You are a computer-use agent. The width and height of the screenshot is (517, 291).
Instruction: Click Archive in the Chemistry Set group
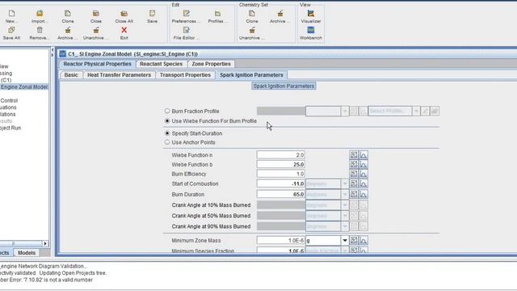(x=280, y=16)
